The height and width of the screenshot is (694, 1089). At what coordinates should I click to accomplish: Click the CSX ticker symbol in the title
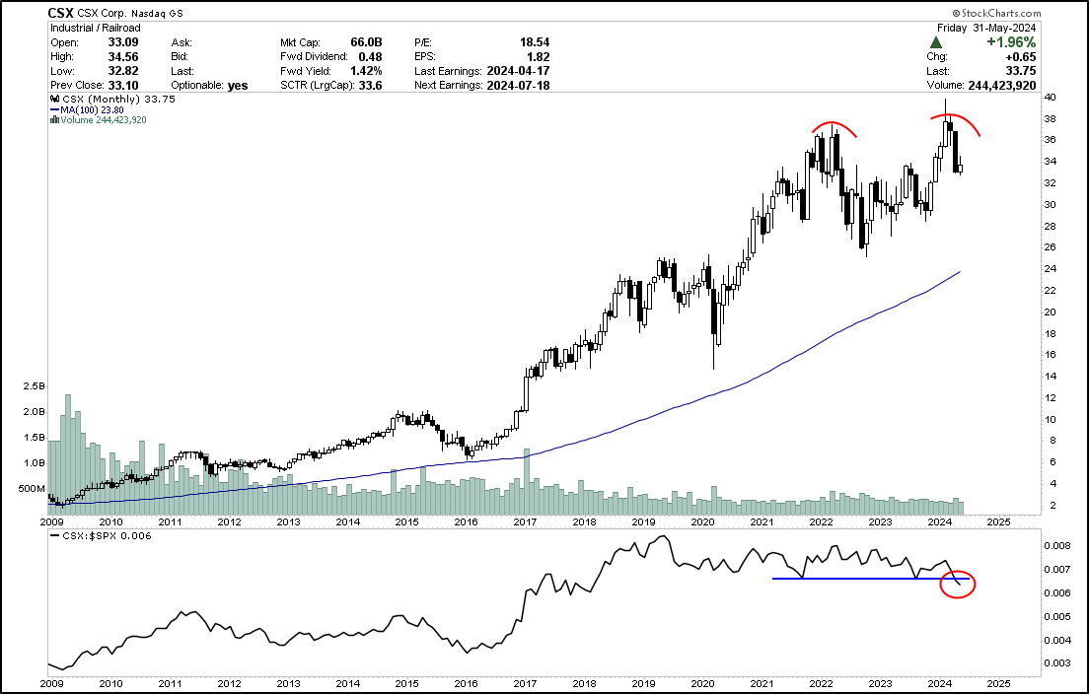tap(60, 13)
